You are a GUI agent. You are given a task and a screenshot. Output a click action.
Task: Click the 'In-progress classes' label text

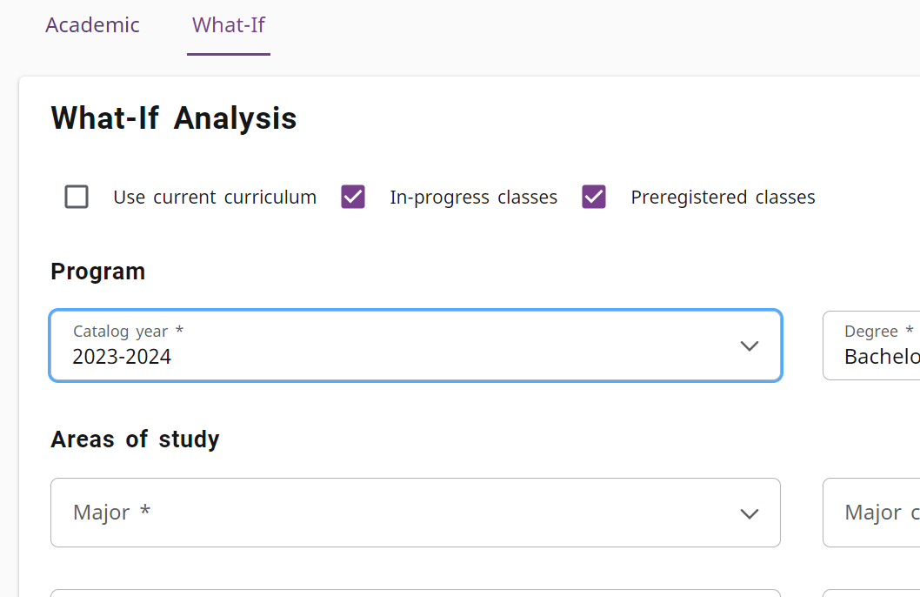pos(473,198)
